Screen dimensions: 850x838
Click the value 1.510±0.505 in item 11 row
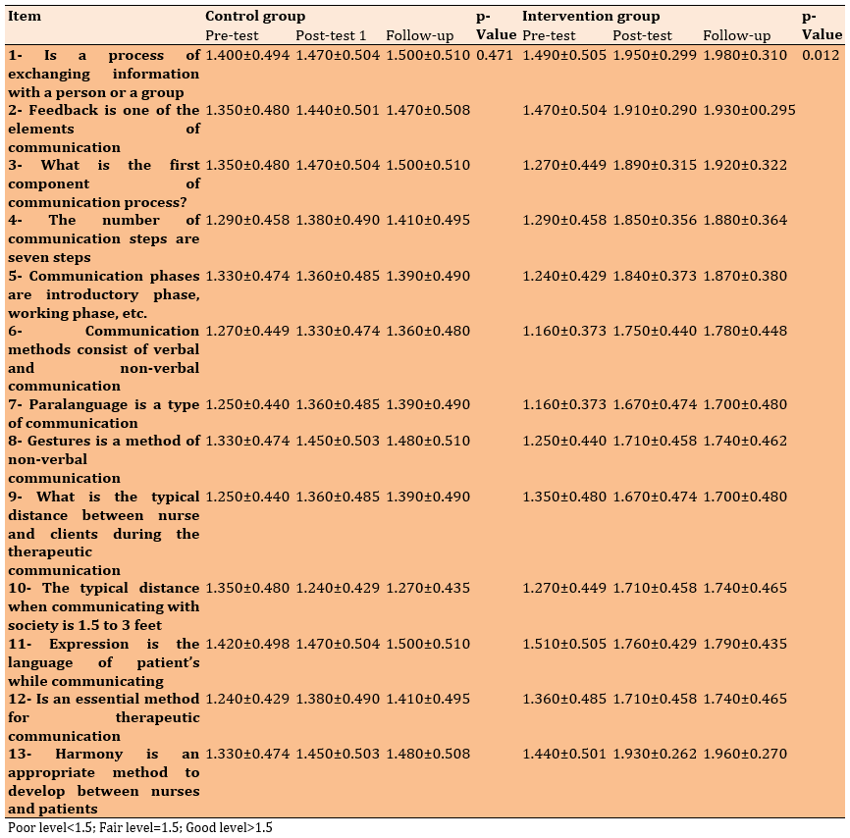click(563, 644)
